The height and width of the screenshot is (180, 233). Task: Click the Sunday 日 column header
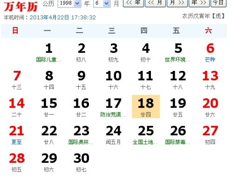tap(15, 31)
